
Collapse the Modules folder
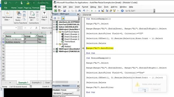coord(57,44)
